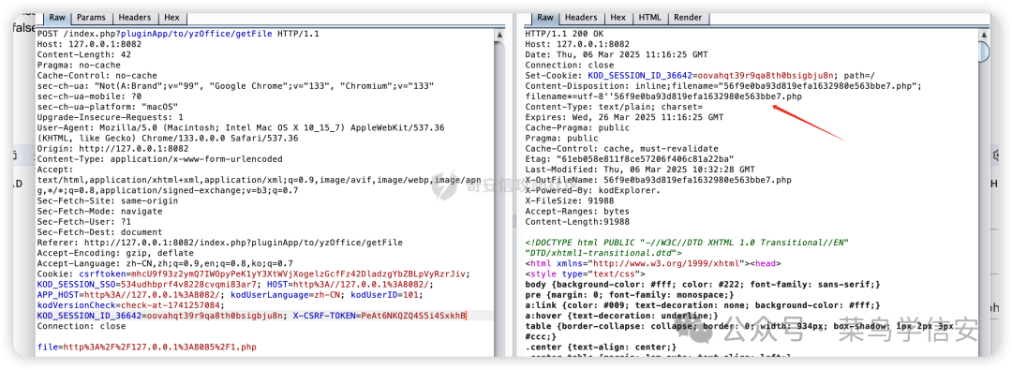The height and width of the screenshot is (370, 1012).
Task: Click the filename*=utf-8 response line
Action: point(663,96)
